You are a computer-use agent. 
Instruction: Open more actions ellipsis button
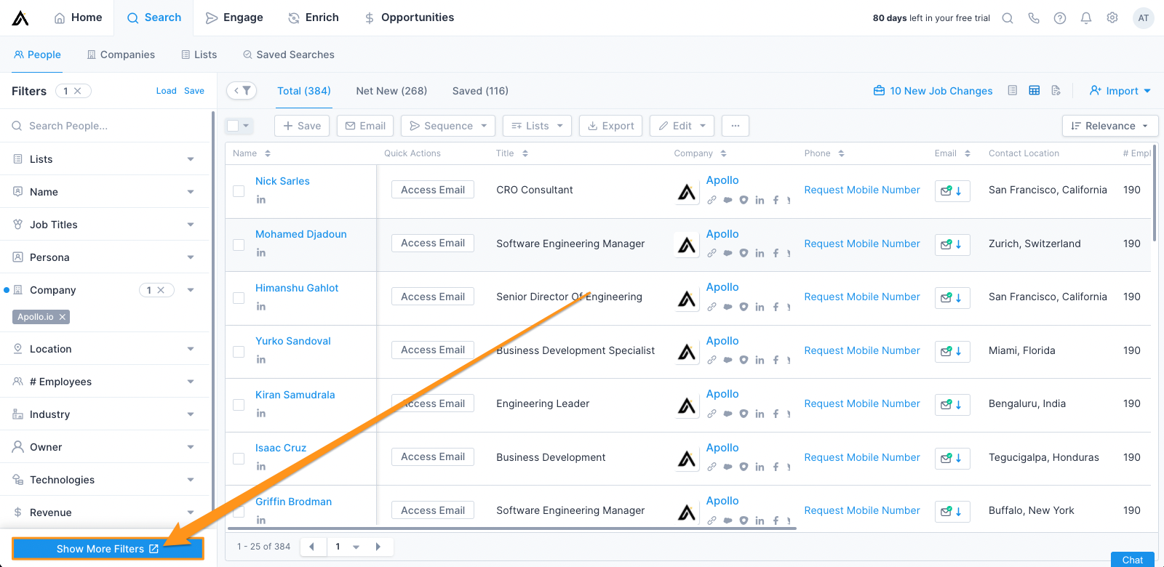[736, 126]
